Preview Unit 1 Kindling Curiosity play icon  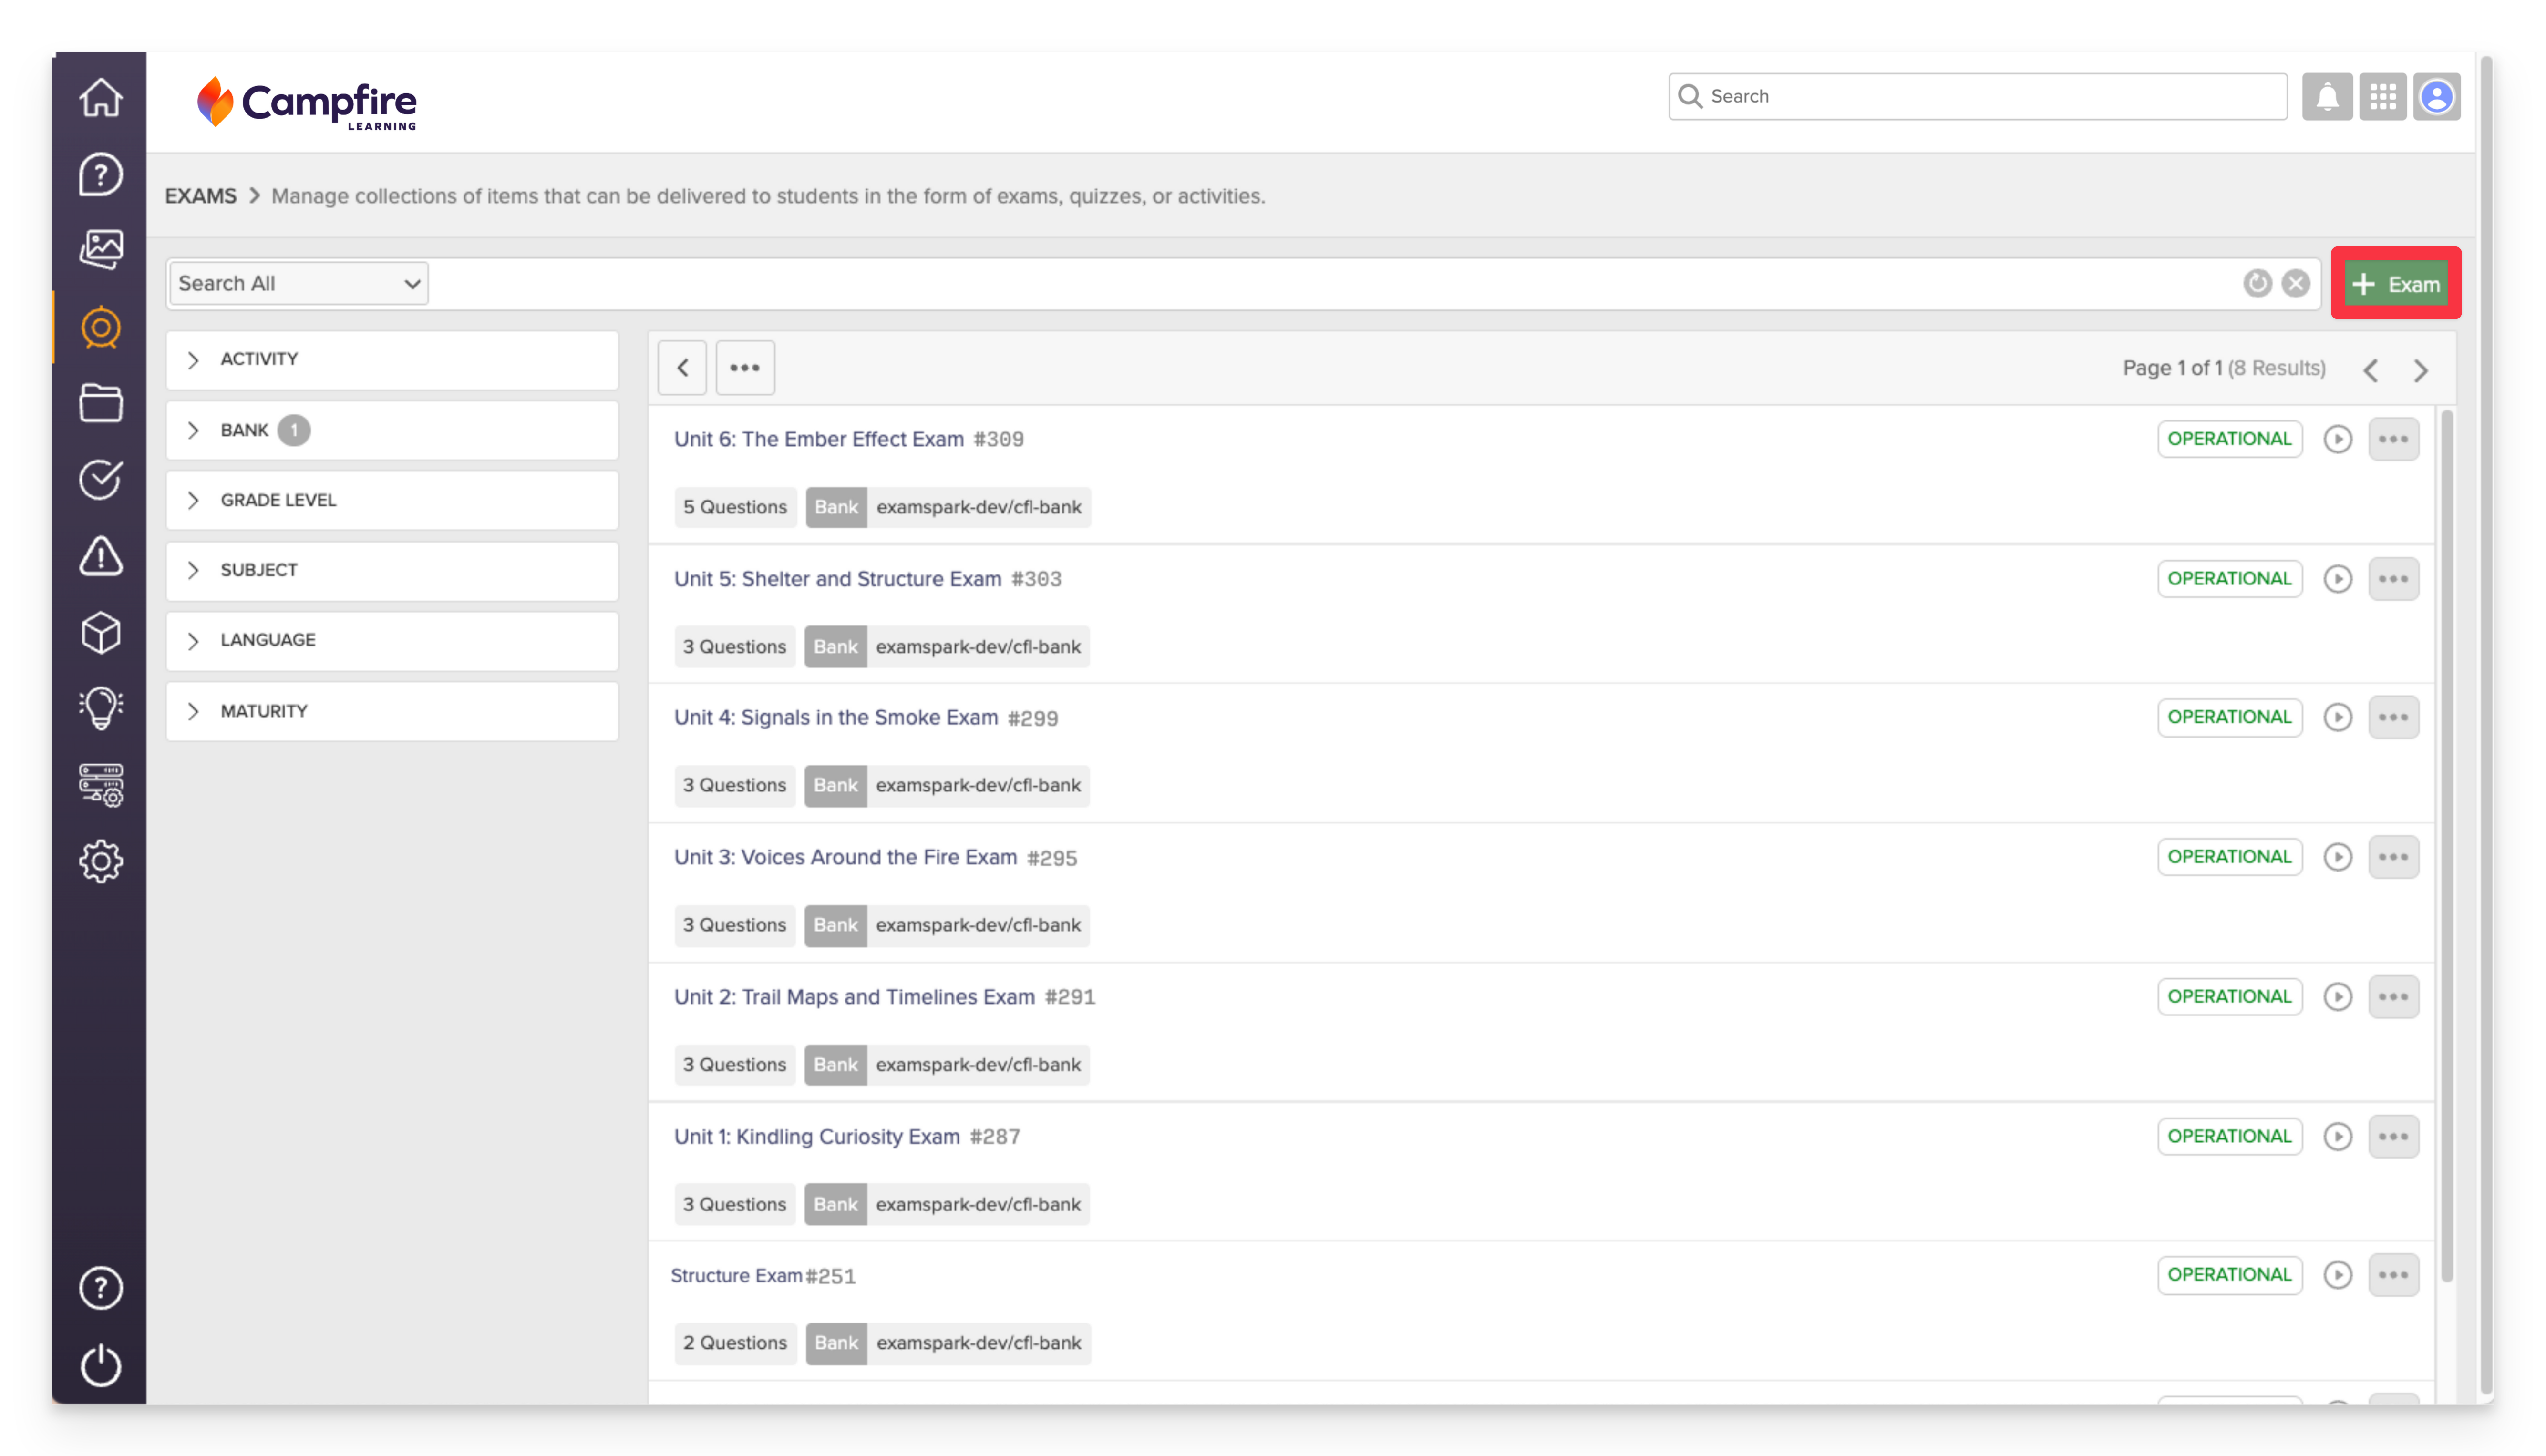pyautogui.click(x=2337, y=1137)
